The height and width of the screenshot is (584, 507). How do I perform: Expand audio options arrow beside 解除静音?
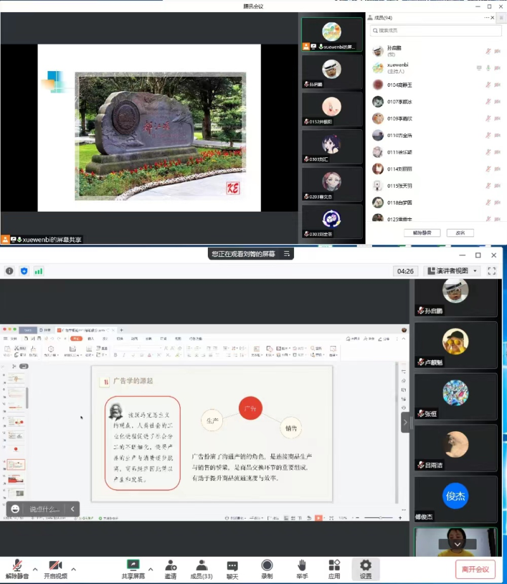[35, 569]
